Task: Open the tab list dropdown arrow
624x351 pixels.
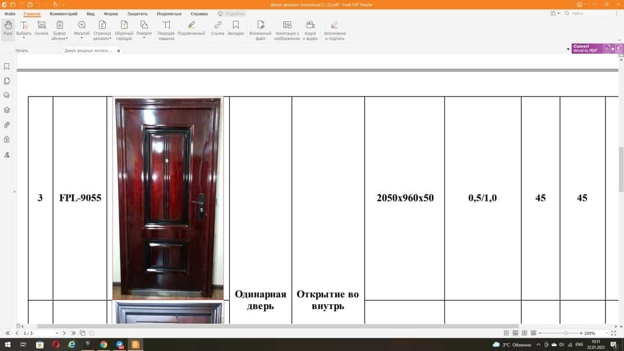Action: (567, 49)
